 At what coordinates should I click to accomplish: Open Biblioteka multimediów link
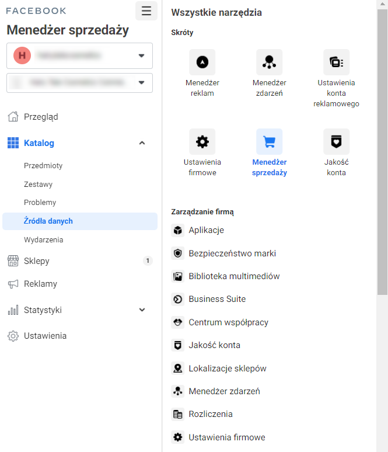(234, 276)
